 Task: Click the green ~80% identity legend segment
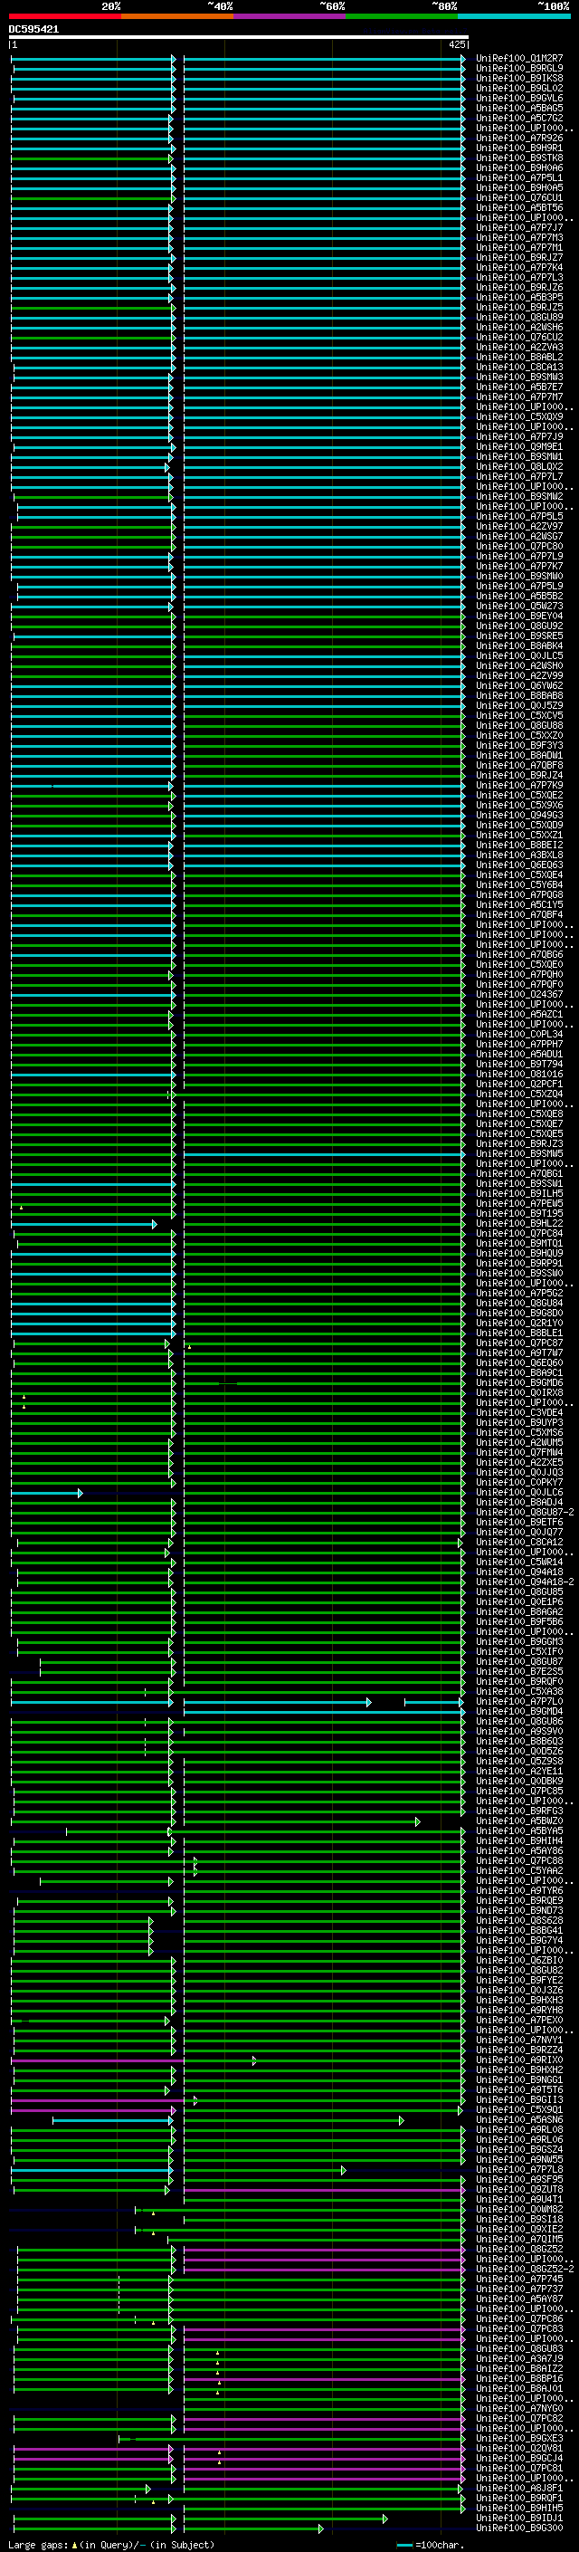click(x=402, y=17)
